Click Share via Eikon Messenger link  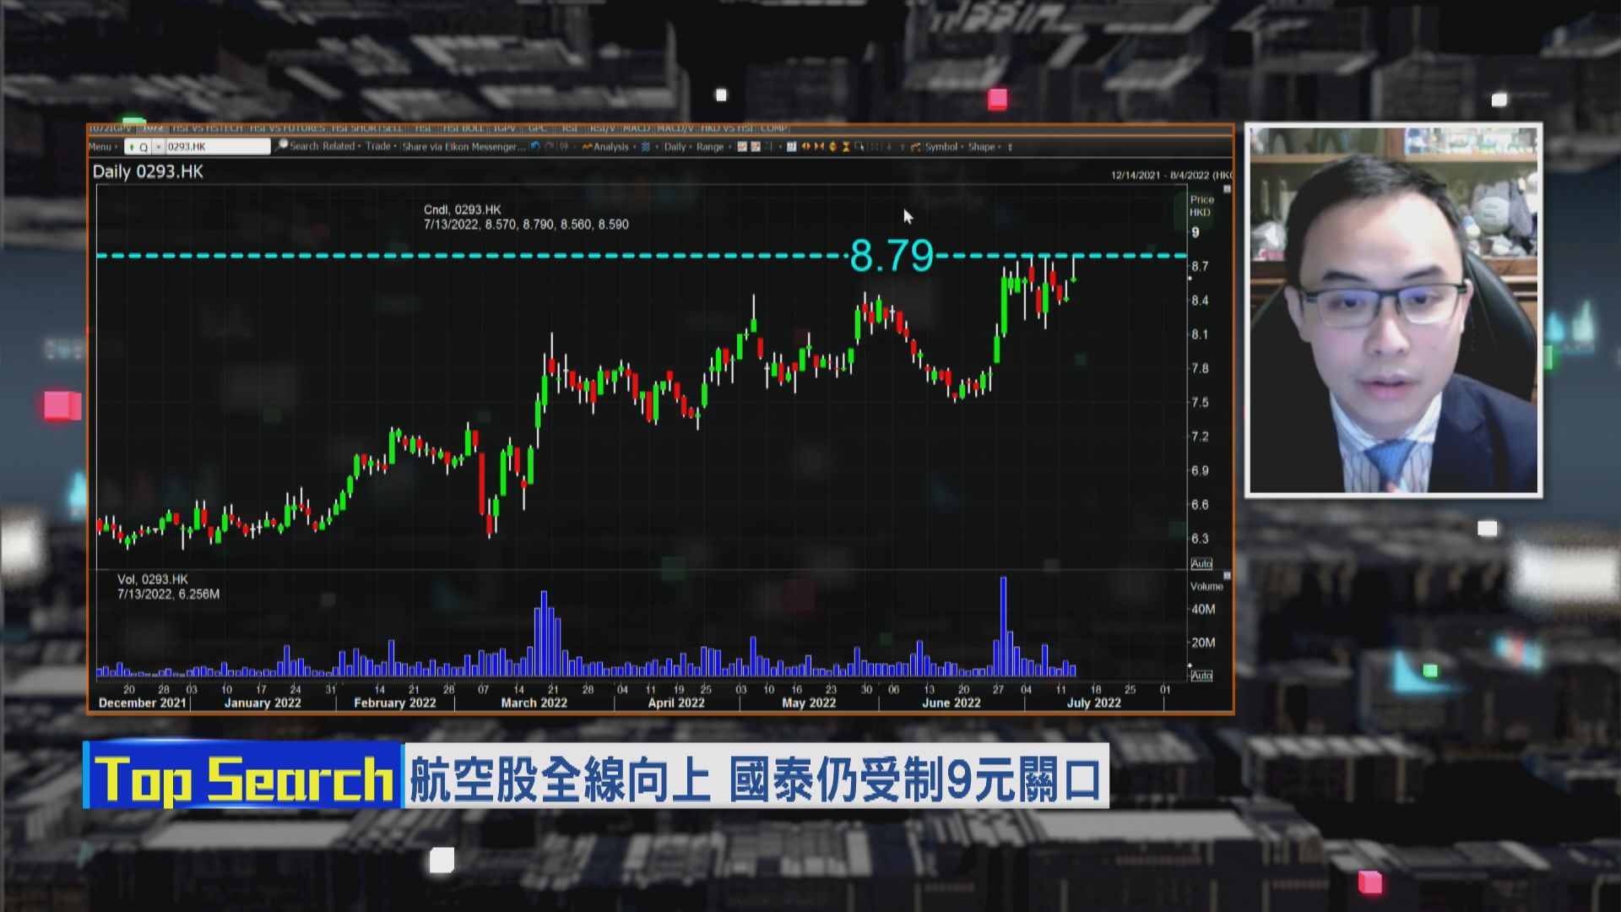[463, 145]
